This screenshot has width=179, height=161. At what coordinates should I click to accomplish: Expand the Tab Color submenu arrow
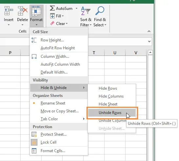click(x=84, y=119)
